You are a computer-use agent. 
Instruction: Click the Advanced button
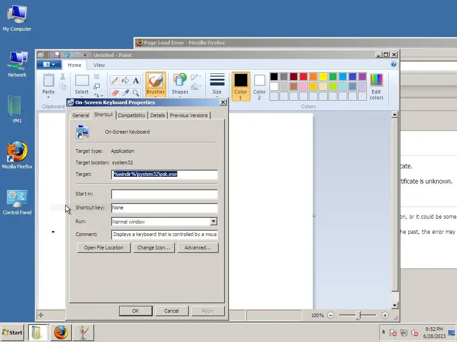198,248
